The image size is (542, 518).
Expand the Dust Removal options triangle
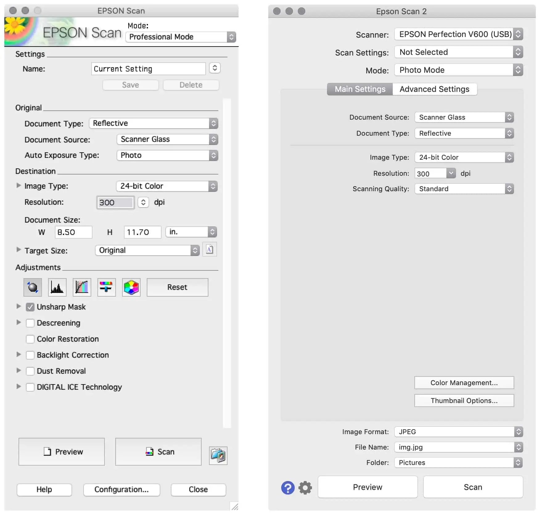tap(18, 371)
